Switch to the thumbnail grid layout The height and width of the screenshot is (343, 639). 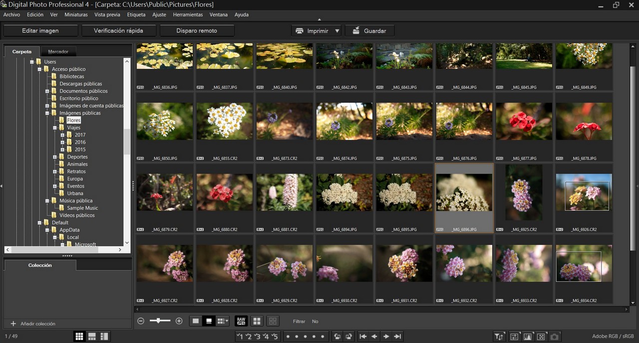pos(79,337)
